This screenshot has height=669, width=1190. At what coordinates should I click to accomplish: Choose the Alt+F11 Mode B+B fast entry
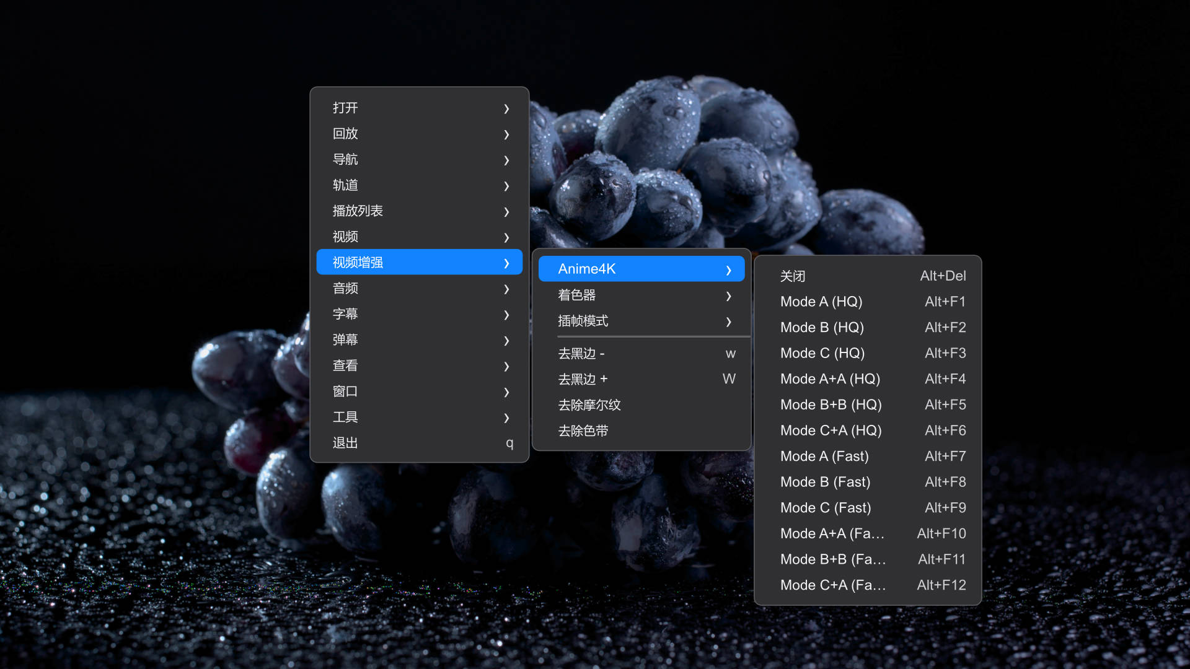tap(868, 559)
